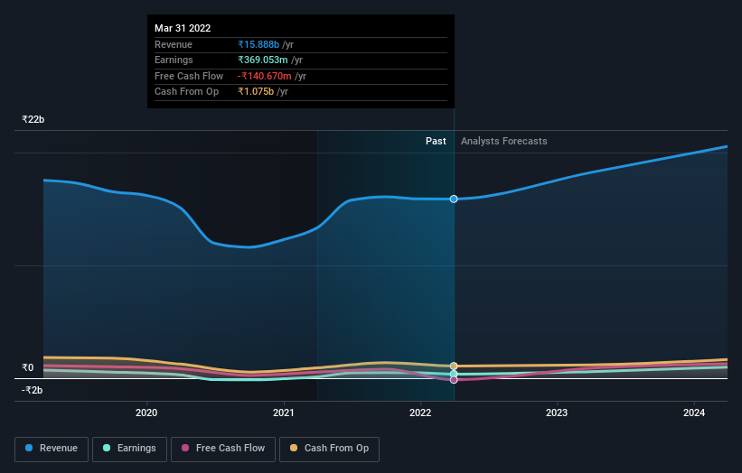Click the 'Cash From Op' row label in tooltip
Screen dimensions: 742x473
186,92
